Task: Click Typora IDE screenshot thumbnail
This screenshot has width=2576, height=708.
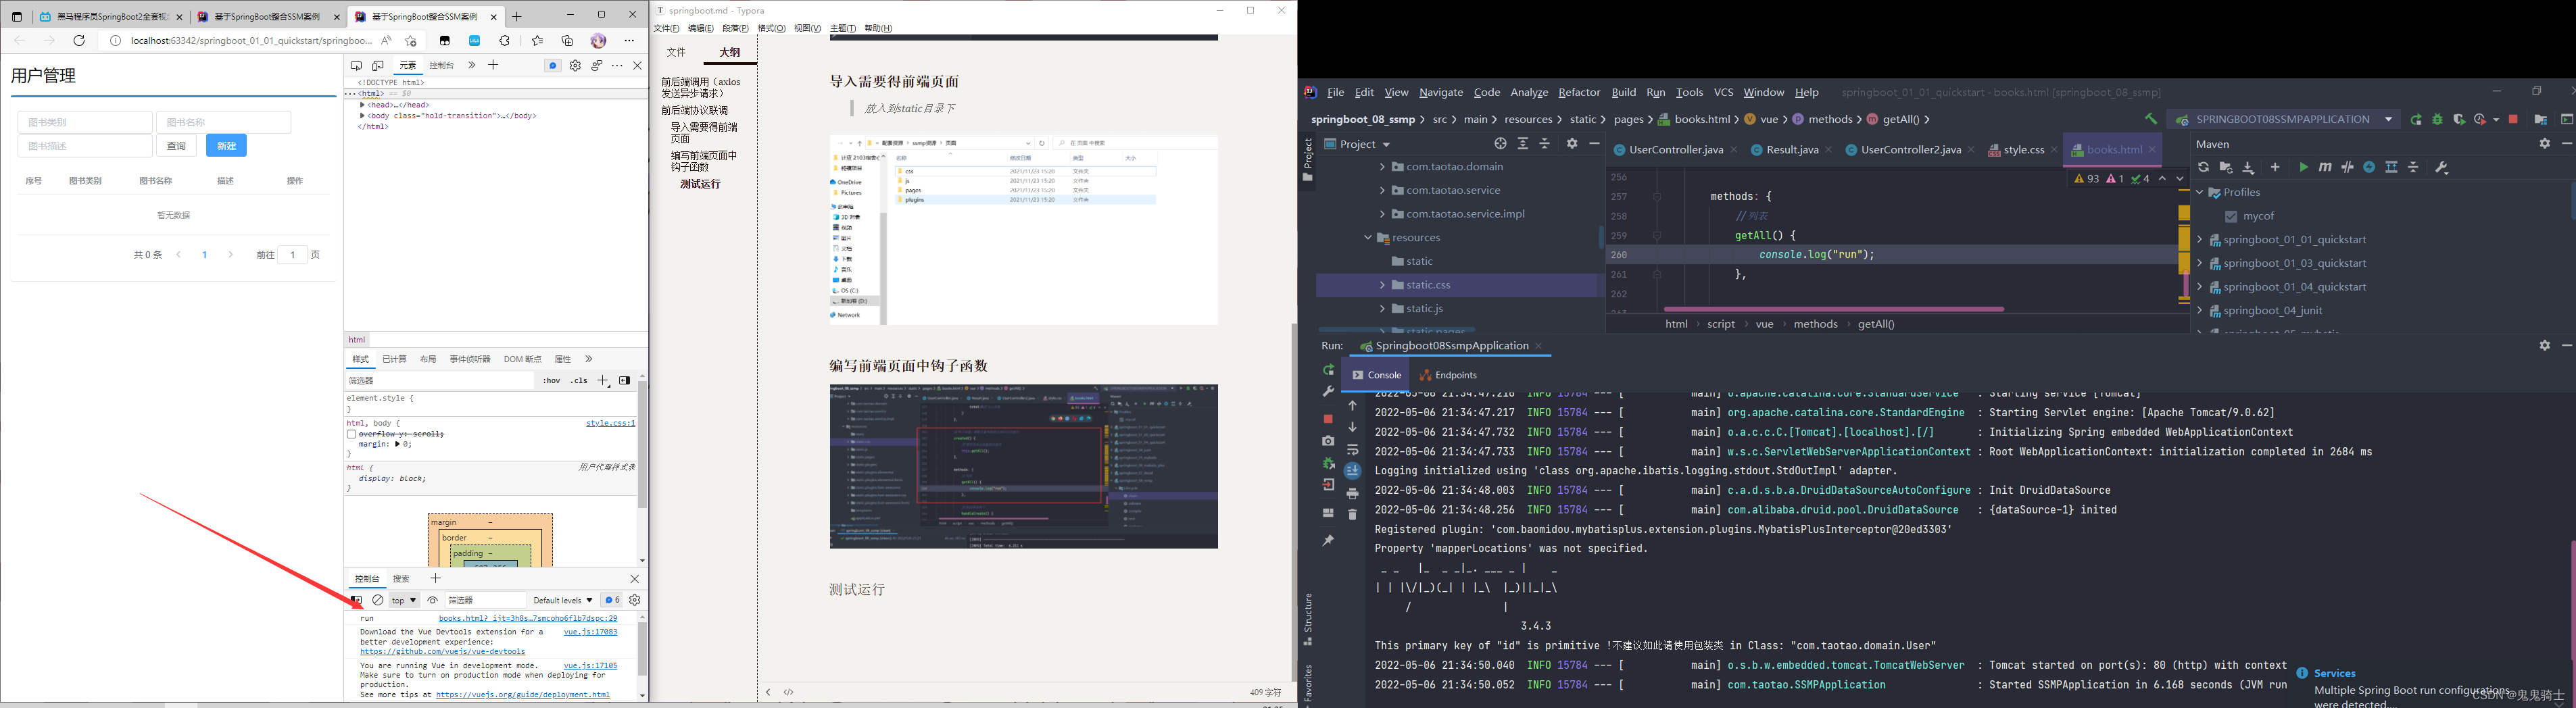Action: point(1023,466)
